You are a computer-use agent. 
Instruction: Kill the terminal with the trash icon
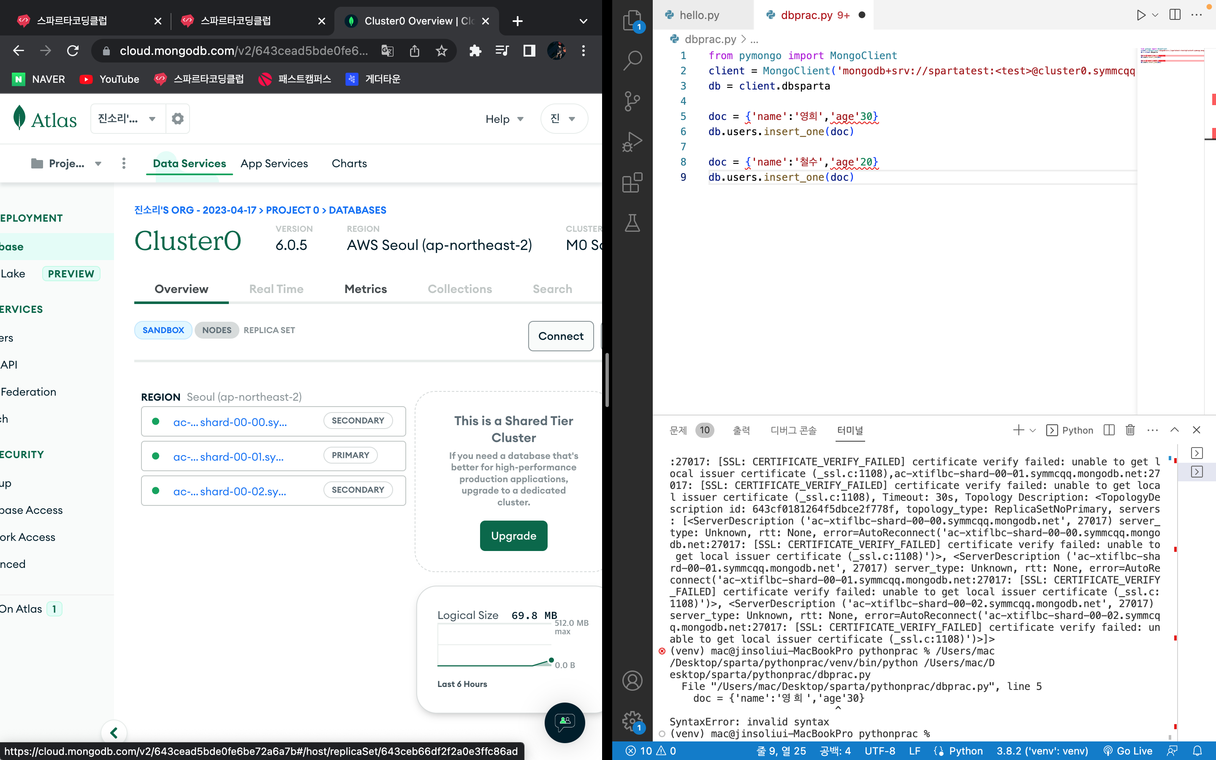coord(1130,430)
